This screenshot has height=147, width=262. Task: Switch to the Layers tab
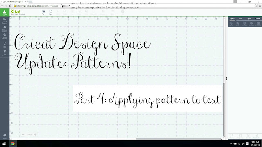(x=232, y=19)
